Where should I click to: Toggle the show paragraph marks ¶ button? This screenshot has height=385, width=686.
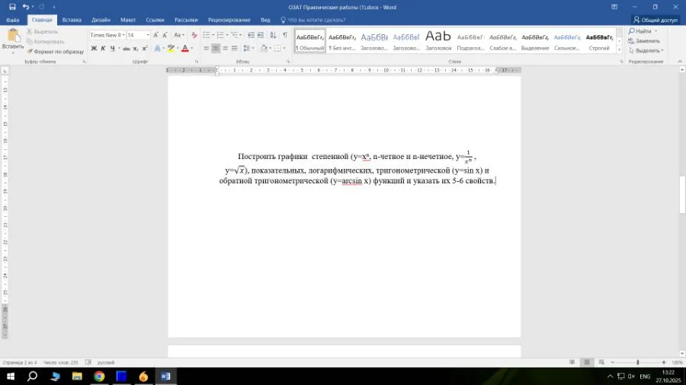click(x=285, y=35)
